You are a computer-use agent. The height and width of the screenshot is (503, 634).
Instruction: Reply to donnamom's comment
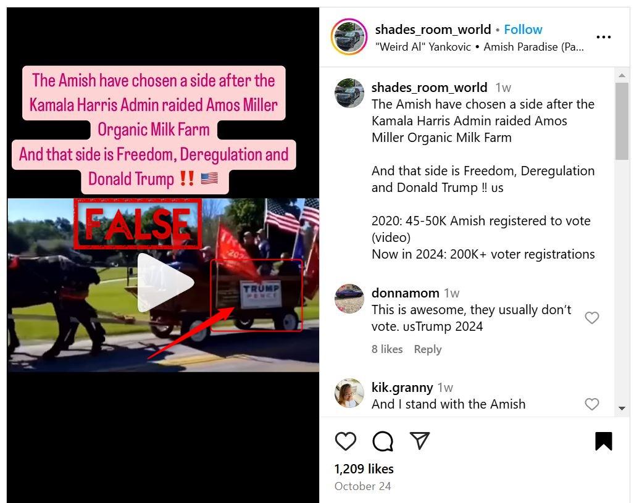tap(427, 349)
